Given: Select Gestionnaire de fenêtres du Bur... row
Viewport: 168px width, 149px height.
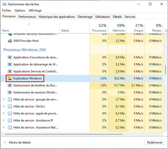Looking at the screenshot, I should 82,85.
